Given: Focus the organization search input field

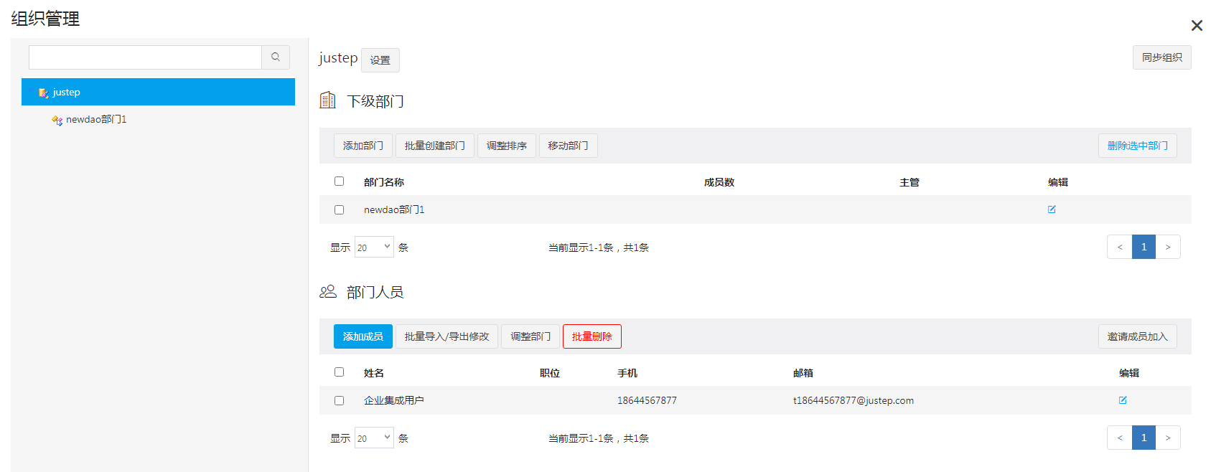Looking at the screenshot, I should (145, 57).
